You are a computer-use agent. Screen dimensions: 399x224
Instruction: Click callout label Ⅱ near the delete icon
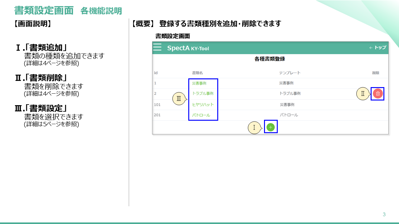362,93
